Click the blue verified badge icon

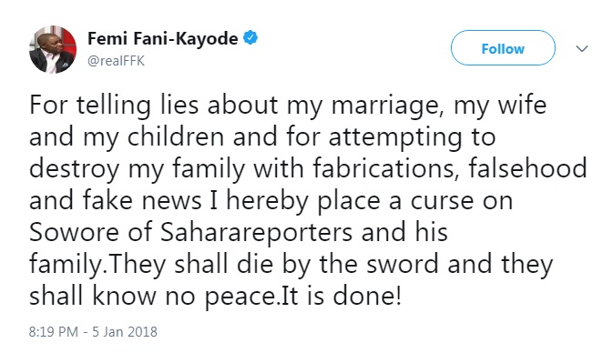tap(250, 38)
